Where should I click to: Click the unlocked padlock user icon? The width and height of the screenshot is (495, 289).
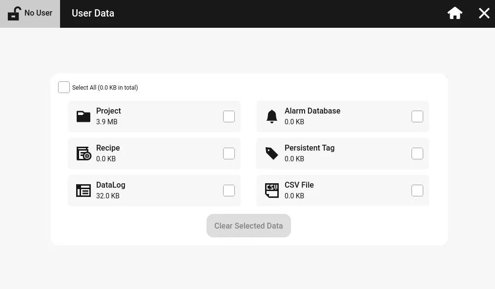pos(14,13)
